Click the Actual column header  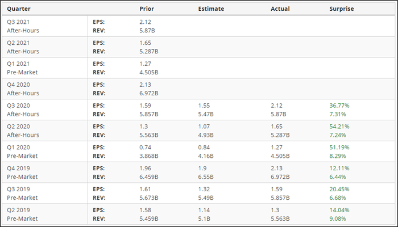tap(279, 9)
